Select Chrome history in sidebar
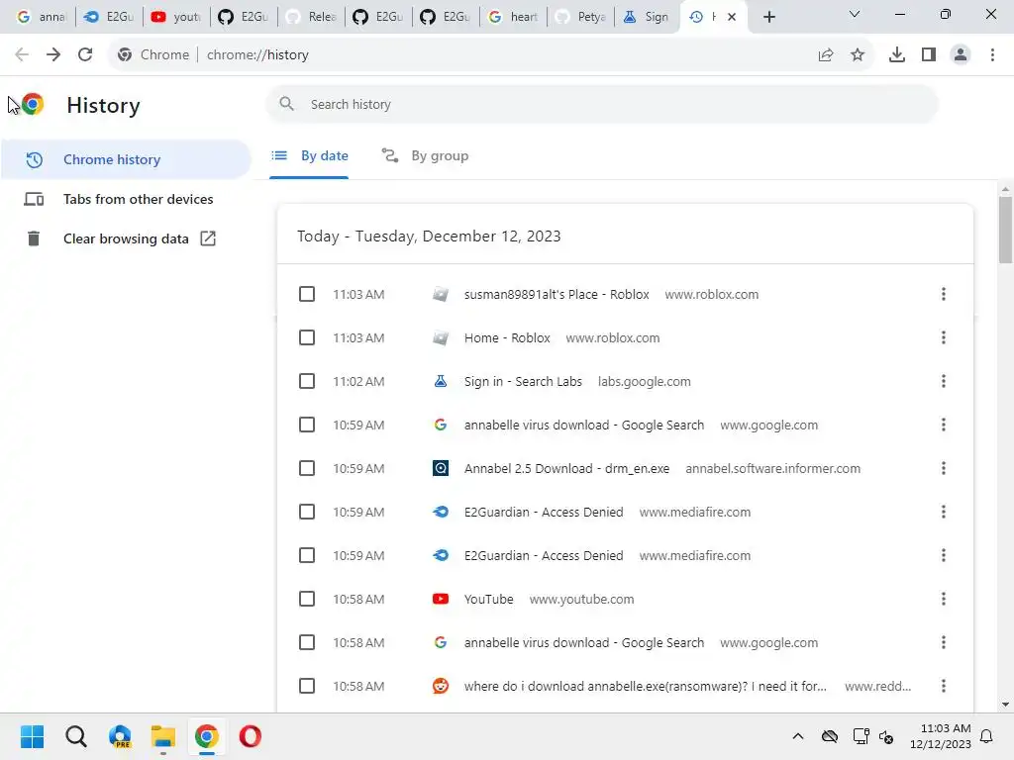Viewport: 1014px width, 760px height. point(126,159)
